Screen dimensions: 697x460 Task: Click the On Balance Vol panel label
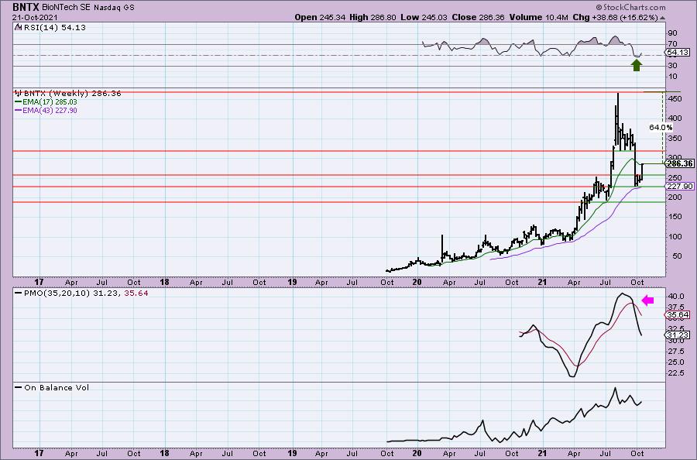[57, 387]
